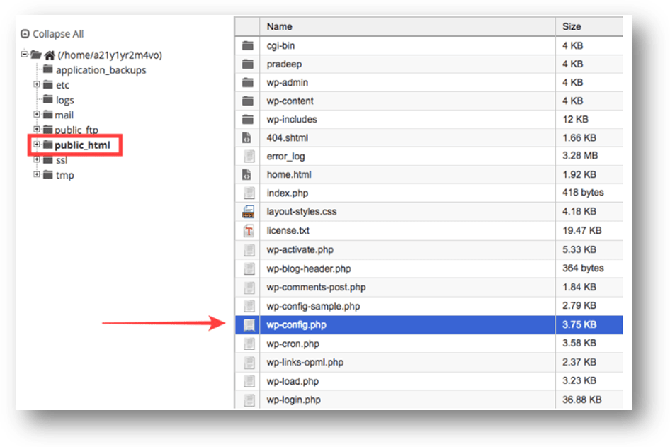670x447 pixels.
Task: Select the tmp folder label in tree
Action: [x=65, y=175]
